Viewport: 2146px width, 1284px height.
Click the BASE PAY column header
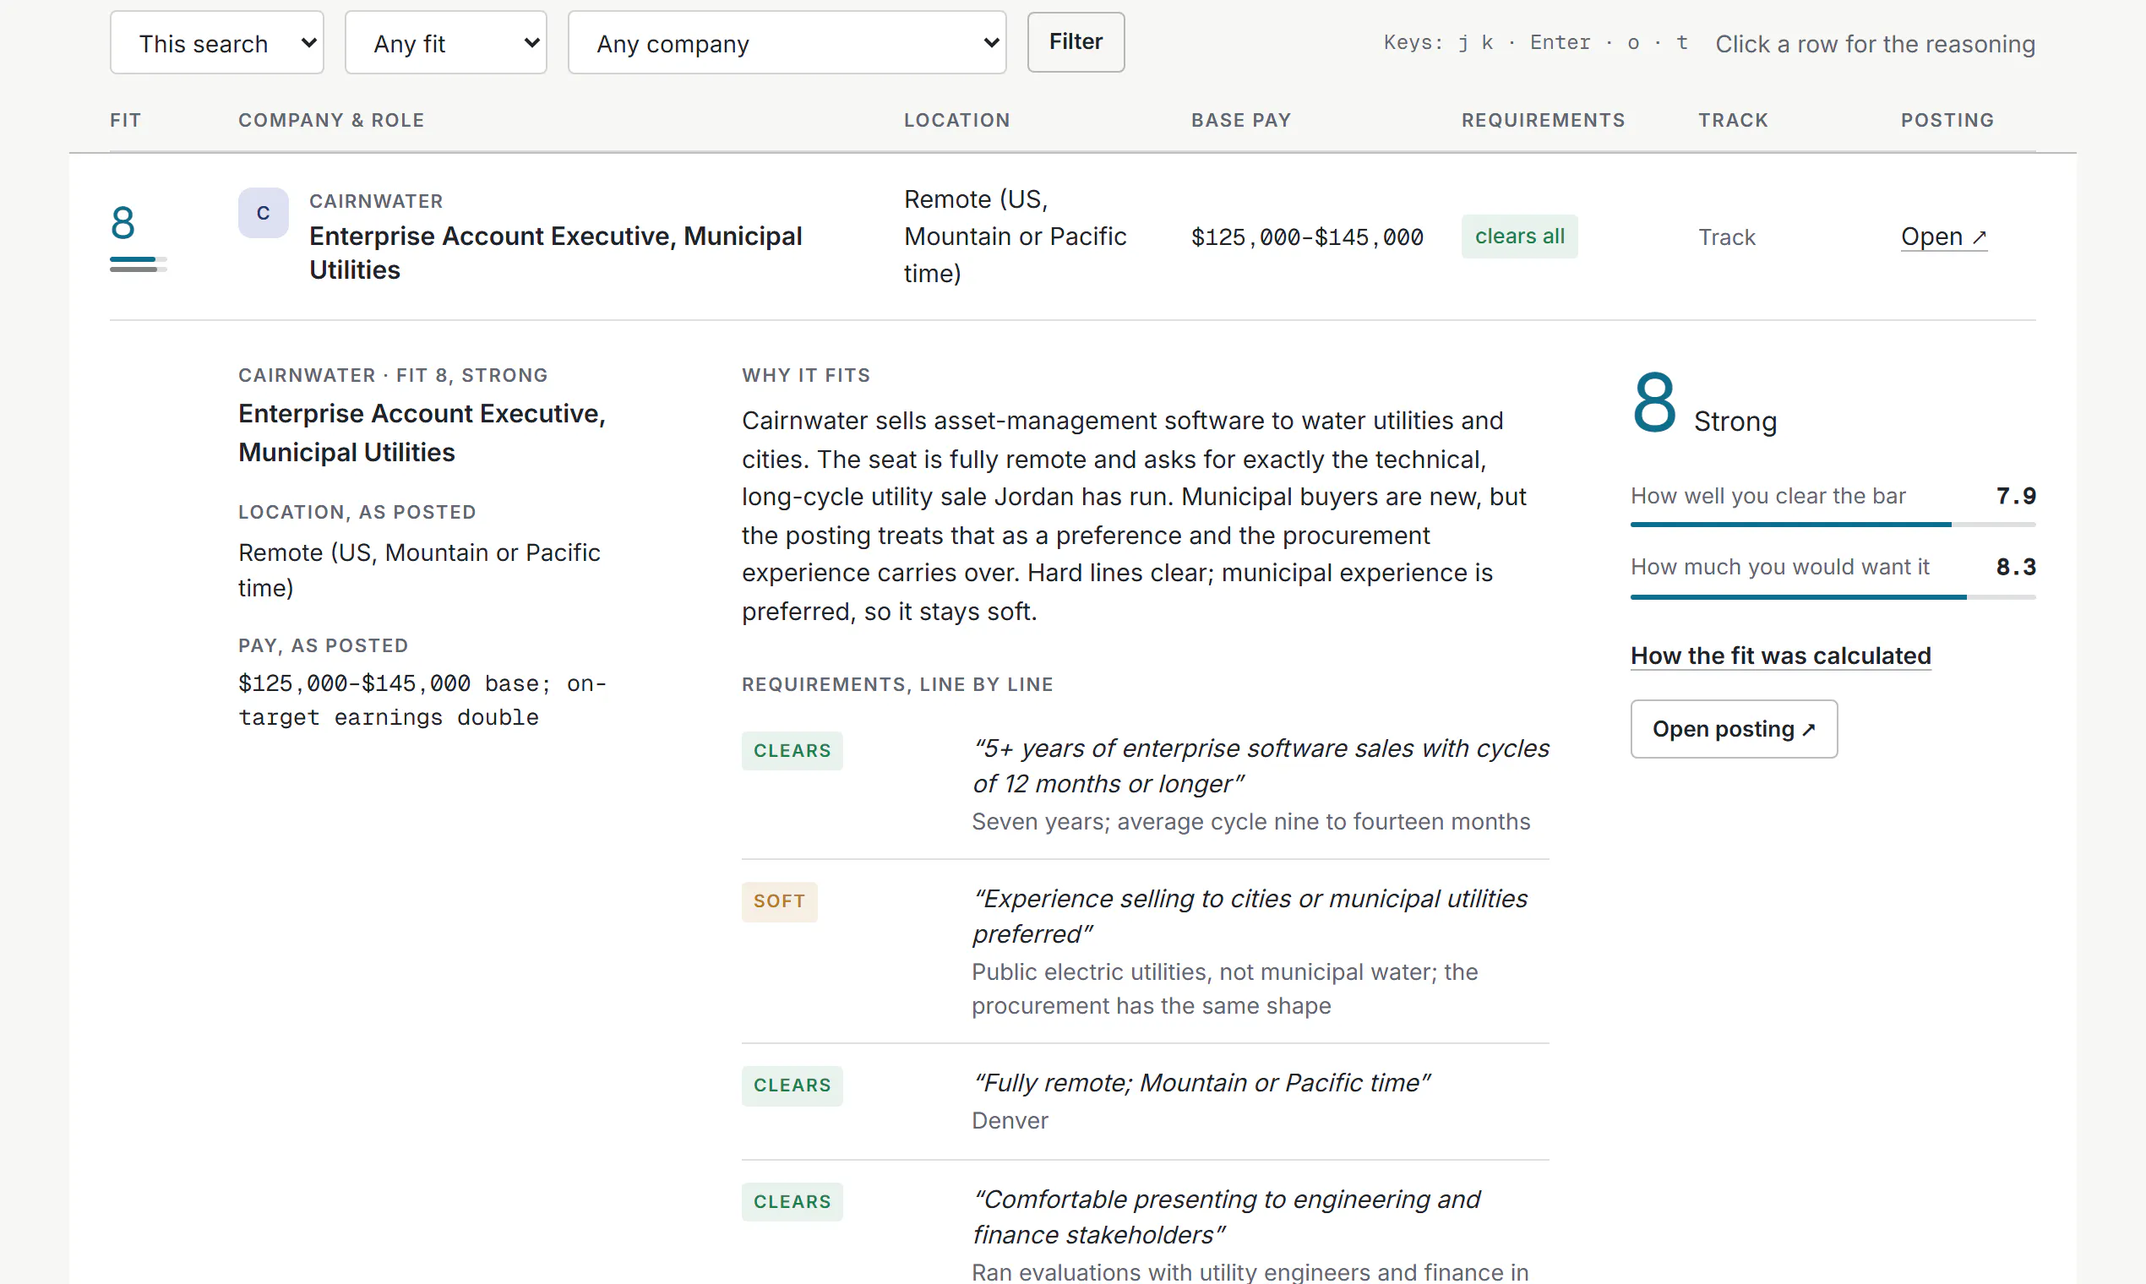click(x=1241, y=120)
